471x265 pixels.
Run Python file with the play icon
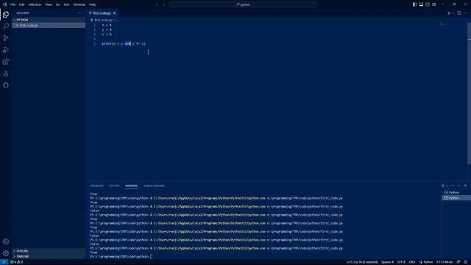click(x=449, y=13)
